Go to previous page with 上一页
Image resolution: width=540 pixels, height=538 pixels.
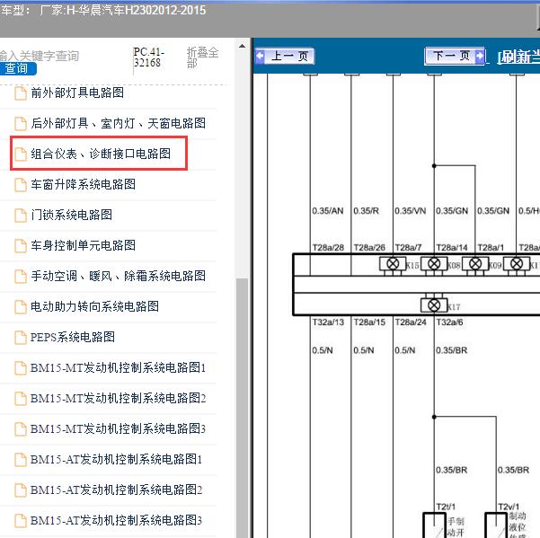285,56
